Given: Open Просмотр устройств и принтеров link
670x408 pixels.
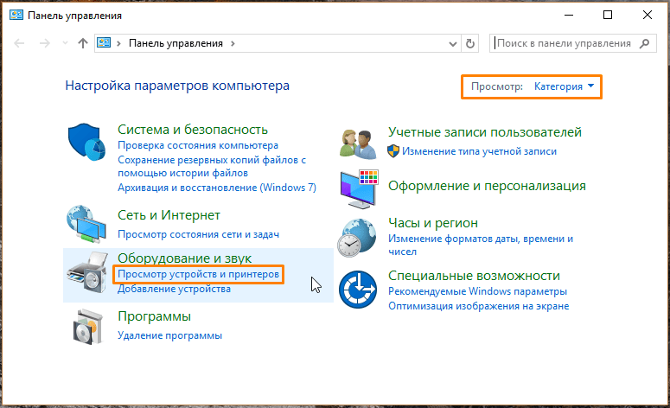Looking at the screenshot, I should 198,274.
